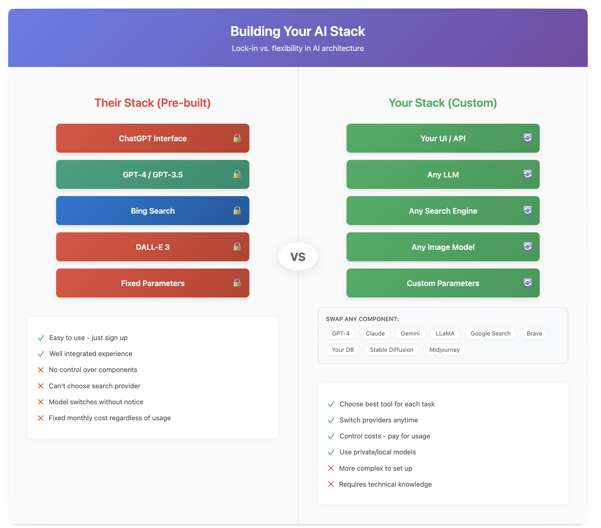The height and width of the screenshot is (528, 601).
Task: Select the Any LLM block
Action: (x=443, y=174)
